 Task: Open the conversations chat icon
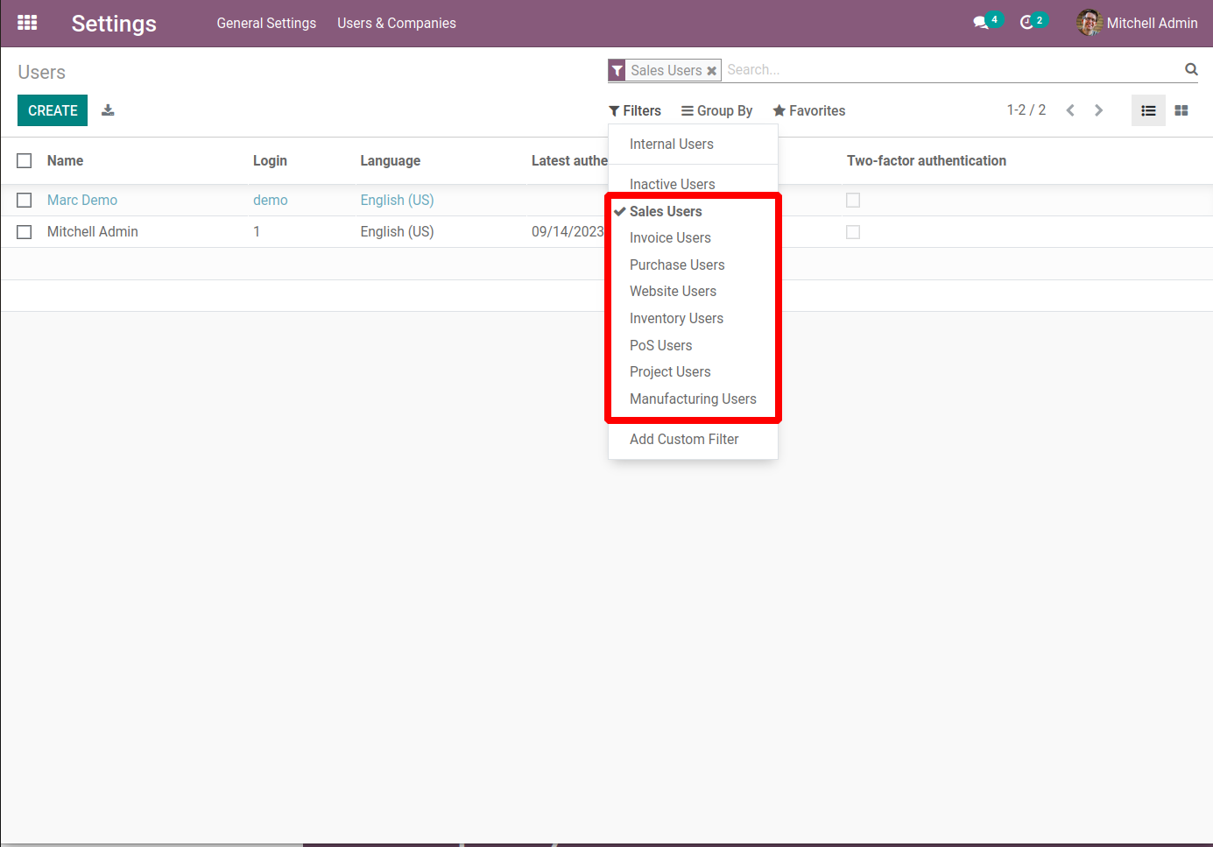coord(981,23)
